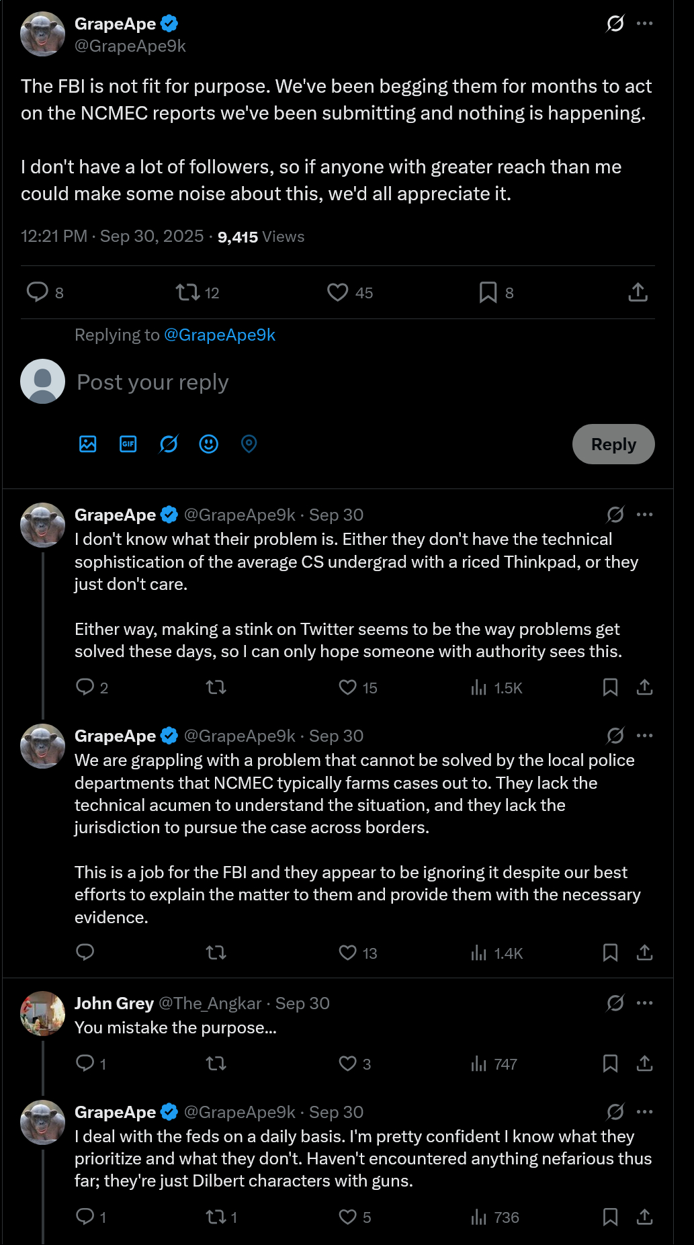Repost the main post with 12 reposts
This screenshot has width=694, height=1245.
coord(187,292)
